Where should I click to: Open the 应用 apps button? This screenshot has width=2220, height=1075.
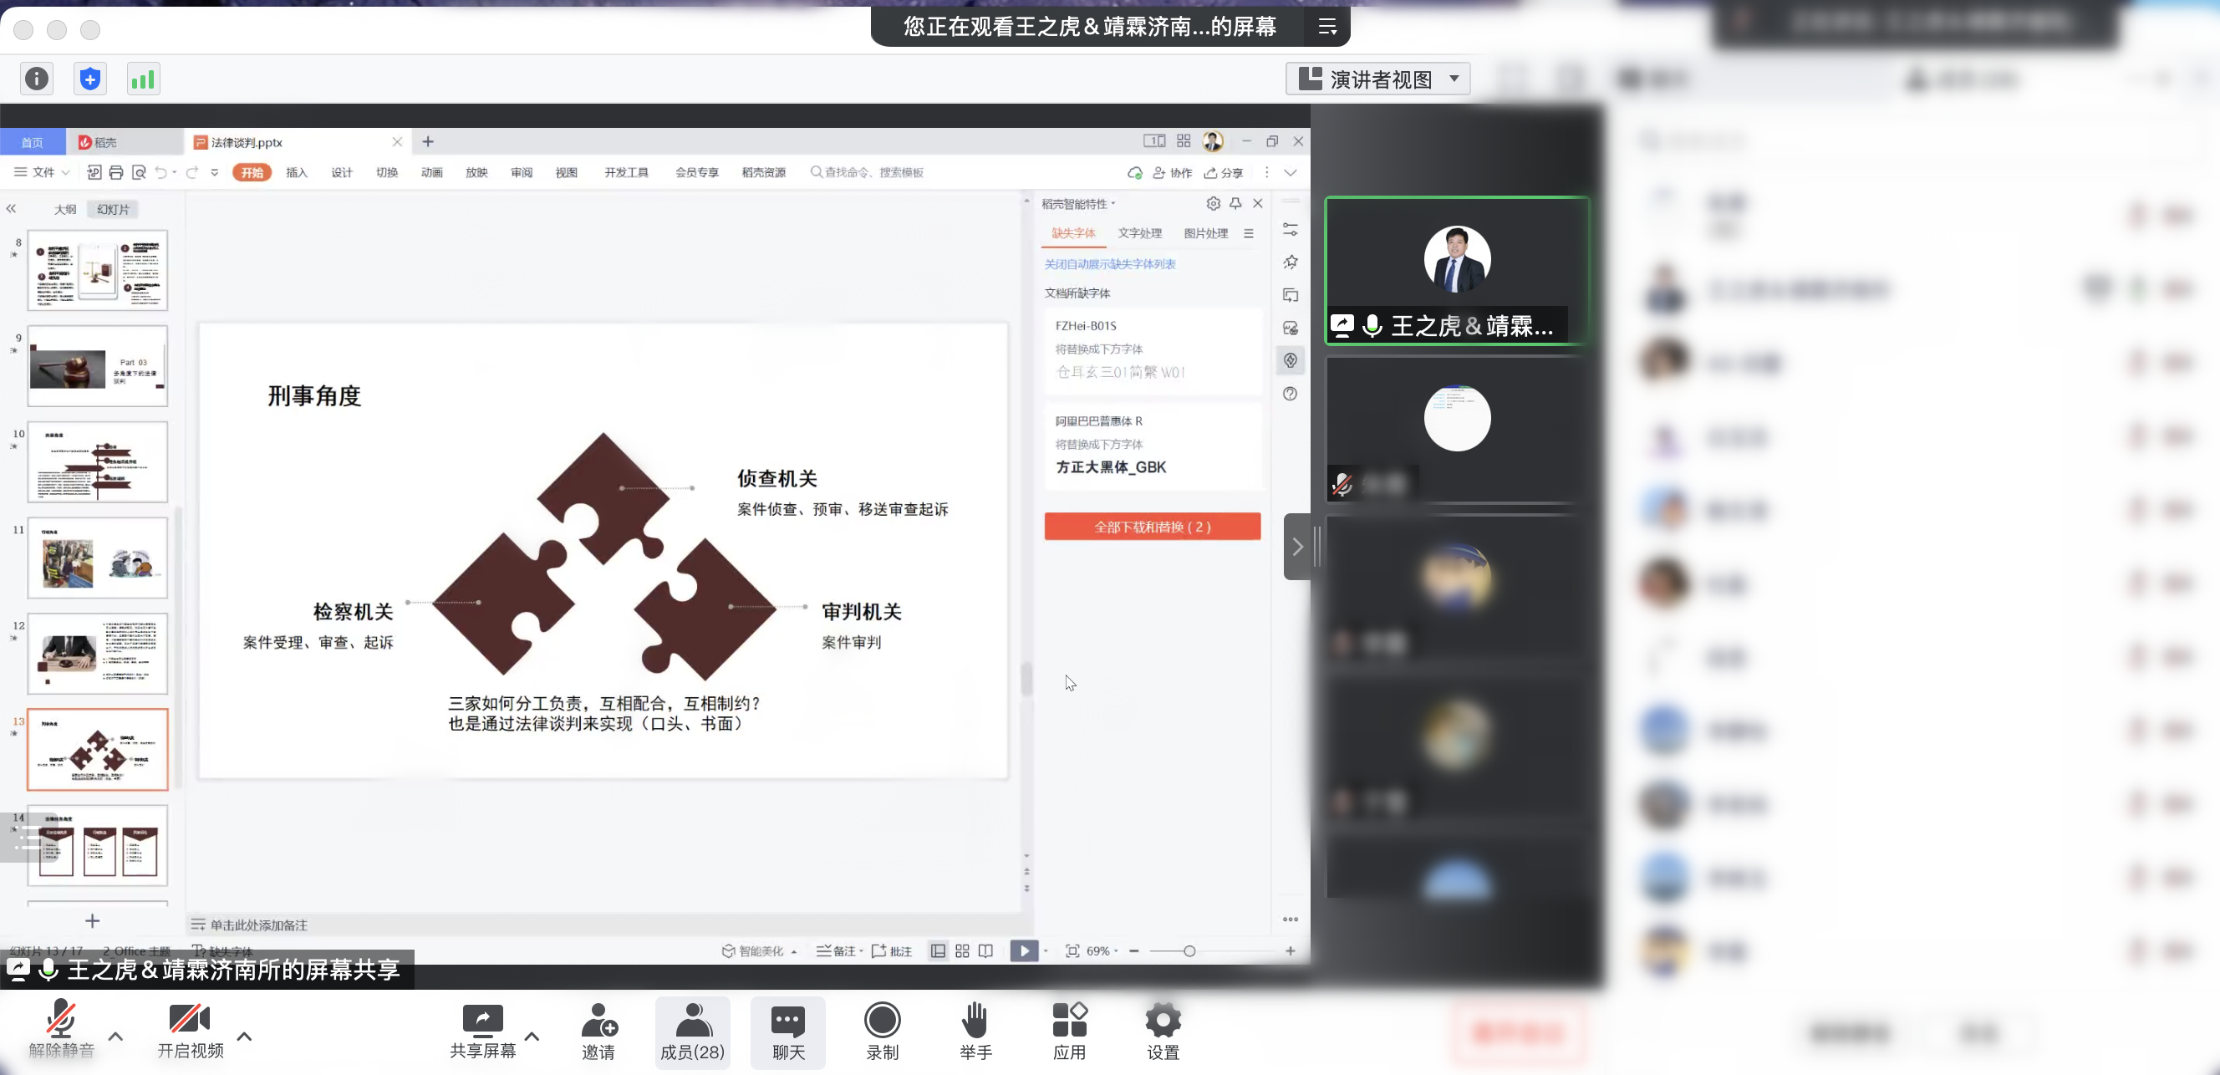click(1070, 1032)
